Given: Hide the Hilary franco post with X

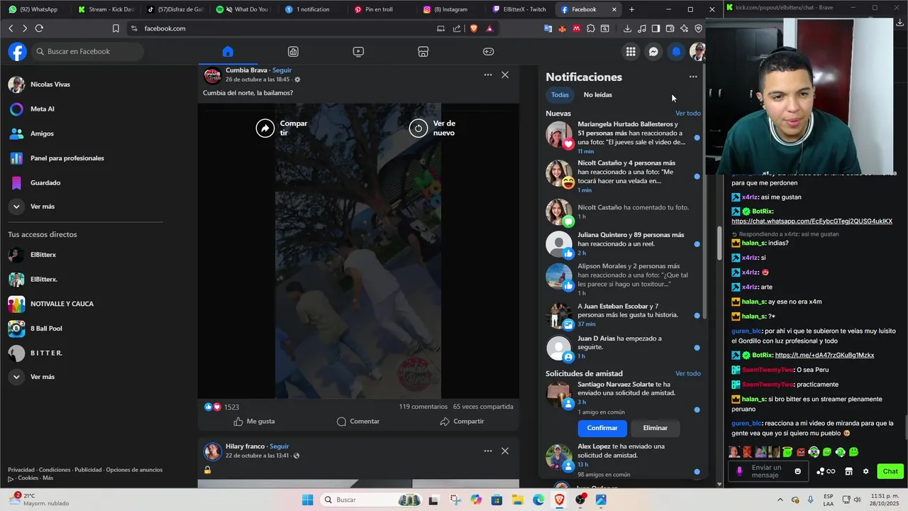Looking at the screenshot, I should tap(505, 451).
